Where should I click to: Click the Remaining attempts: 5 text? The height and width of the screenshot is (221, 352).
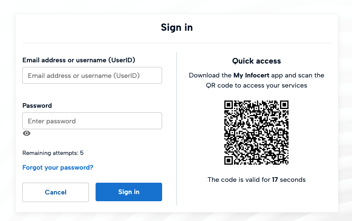click(x=53, y=153)
